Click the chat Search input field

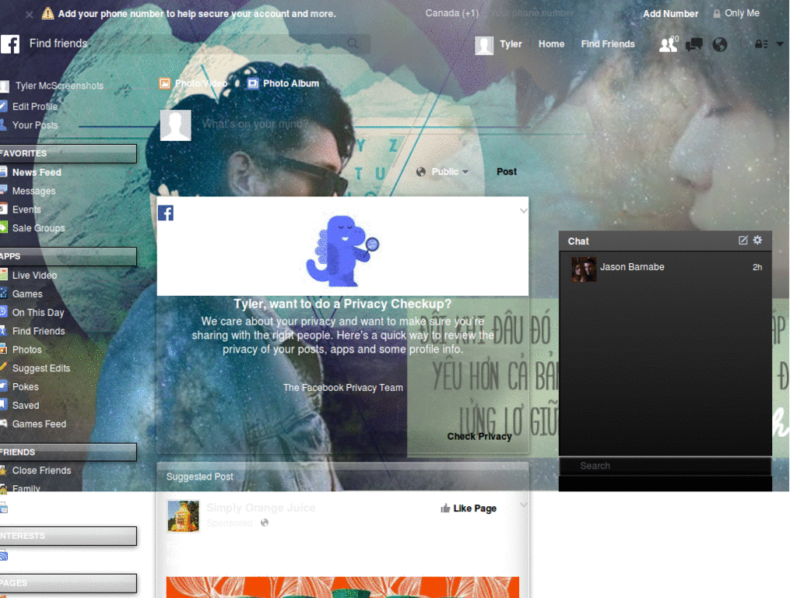point(665,466)
